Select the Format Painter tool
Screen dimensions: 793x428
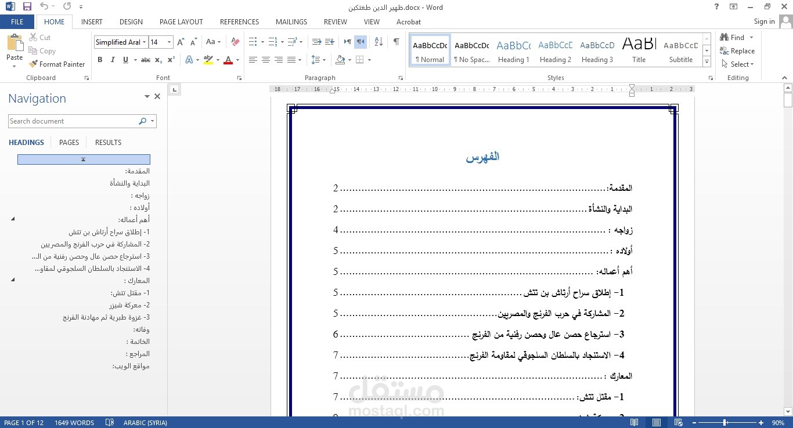click(57, 64)
